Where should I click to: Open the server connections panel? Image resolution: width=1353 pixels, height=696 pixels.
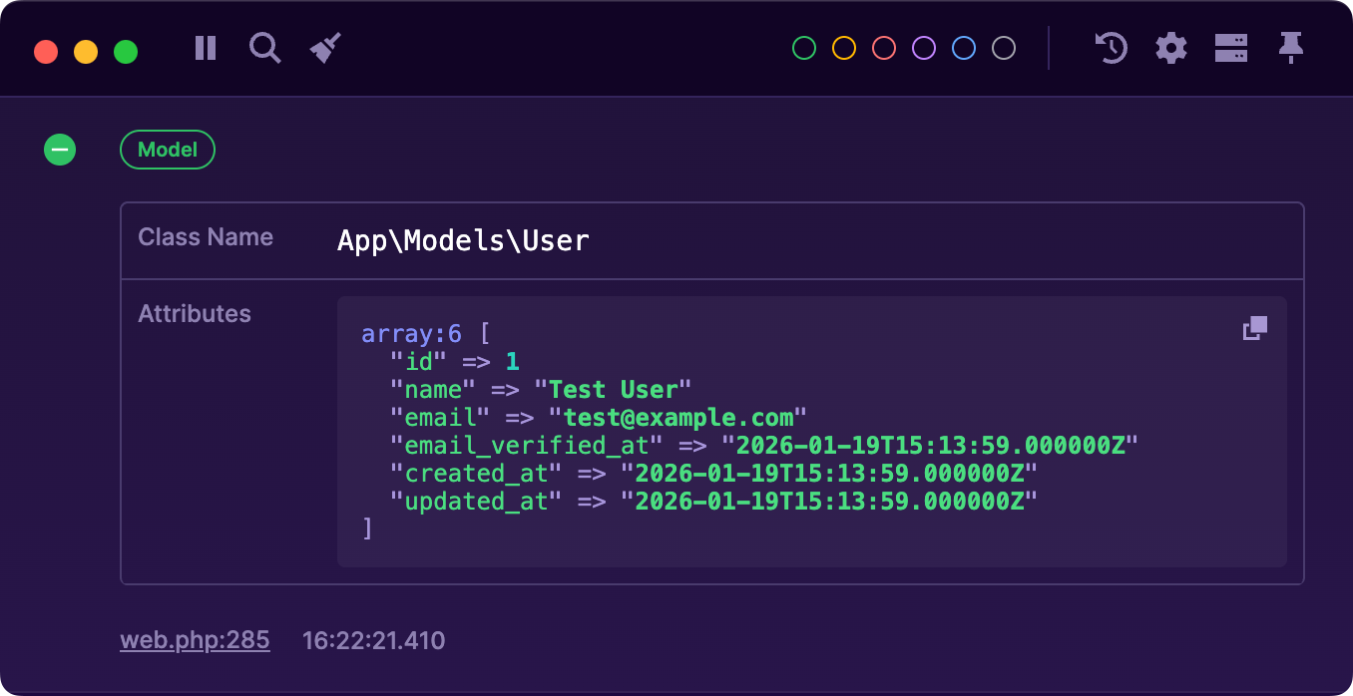click(x=1230, y=48)
